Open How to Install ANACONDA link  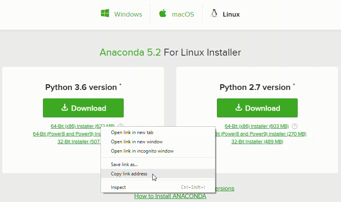point(170,196)
